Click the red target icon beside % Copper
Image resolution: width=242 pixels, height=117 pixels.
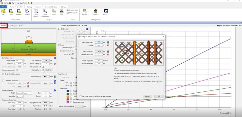coord(108,45)
